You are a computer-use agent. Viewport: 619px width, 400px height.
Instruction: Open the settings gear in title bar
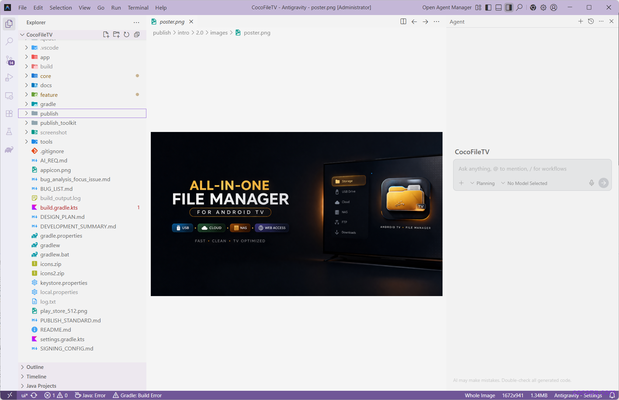(543, 7)
